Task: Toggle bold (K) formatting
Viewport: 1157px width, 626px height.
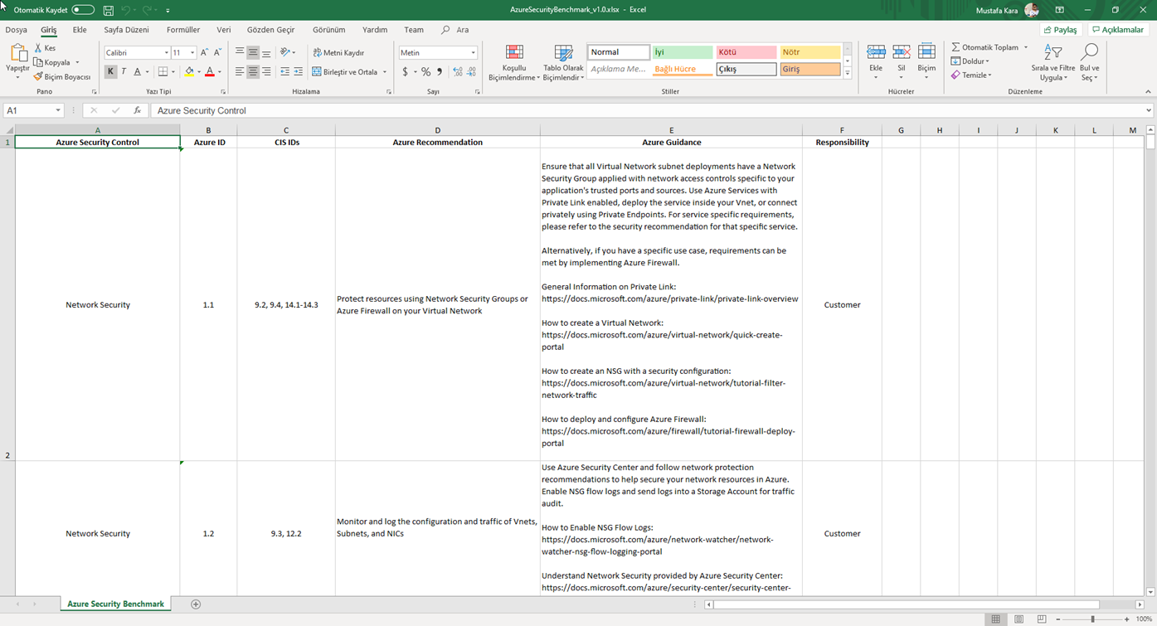Action: tap(110, 72)
